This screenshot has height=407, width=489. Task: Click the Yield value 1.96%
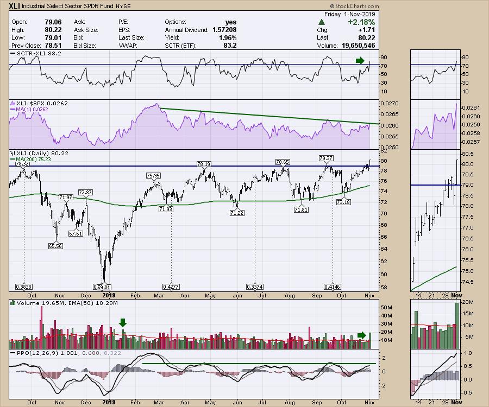point(228,37)
